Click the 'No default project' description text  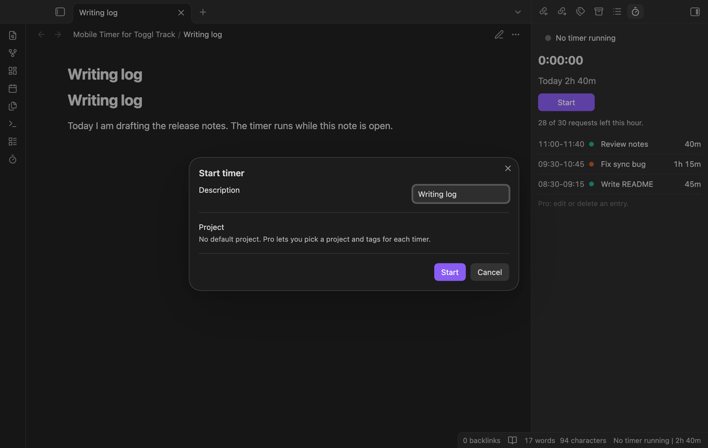click(314, 239)
